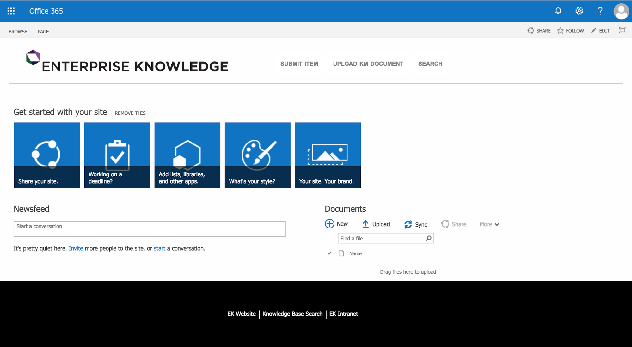Image resolution: width=632 pixels, height=347 pixels.
Task: Click the Share icon in Documents toolbar
Action: [x=445, y=224]
